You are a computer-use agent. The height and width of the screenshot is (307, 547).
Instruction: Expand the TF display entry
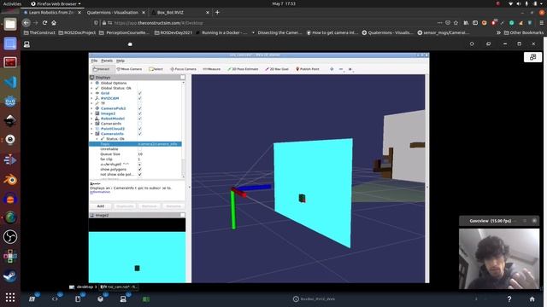[92, 103]
